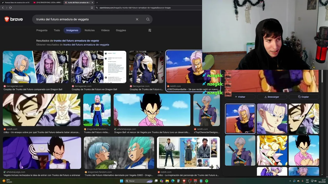Click the browser forward arrow
Screen dimensions: 328x184
pos(7,8)
